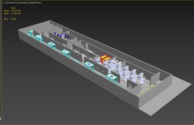This screenshot has height=125, width=194.
Task: Open the Edged Faces display menu
Action: (35, 3)
